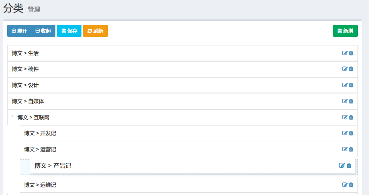The image size is (369, 195).
Task: Edit the 博文 > 运维记 category
Action: pos(345,185)
